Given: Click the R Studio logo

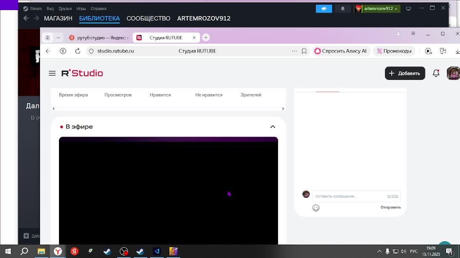Looking at the screenshot, I should coord(82,73).
